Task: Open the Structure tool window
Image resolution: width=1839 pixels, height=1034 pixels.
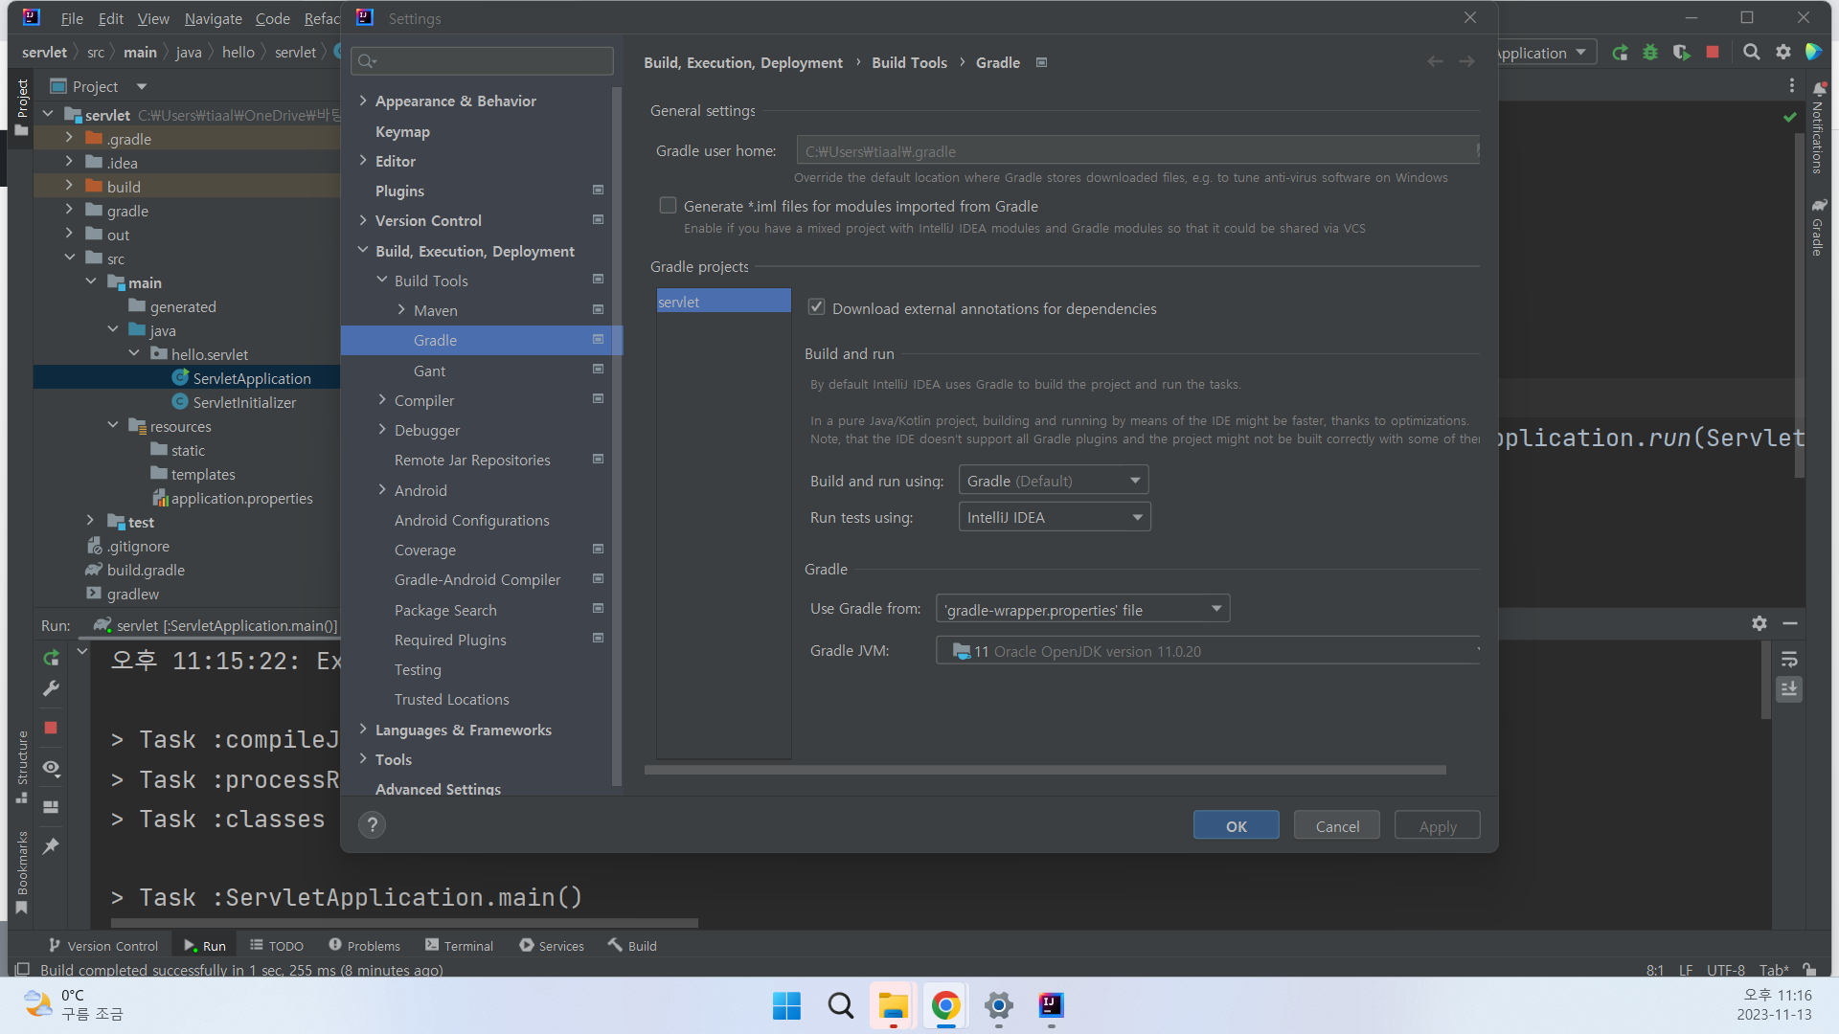Action: (22, 766)
